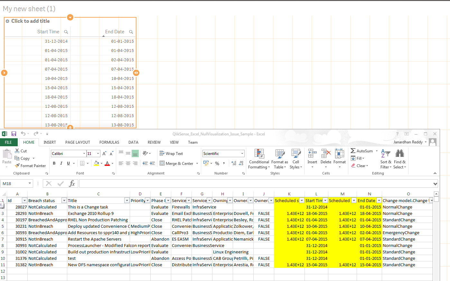Viewport: 450px width, 281px height.
Task: Expand the Scientific number format dropdown
Action: point(242,154)
